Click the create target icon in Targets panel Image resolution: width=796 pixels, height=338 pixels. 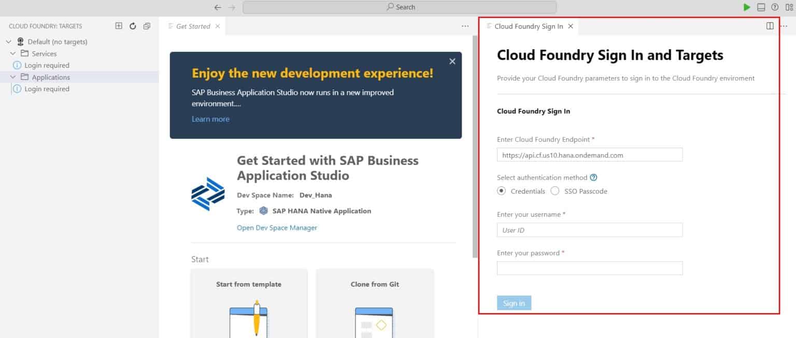pos(118,25)
